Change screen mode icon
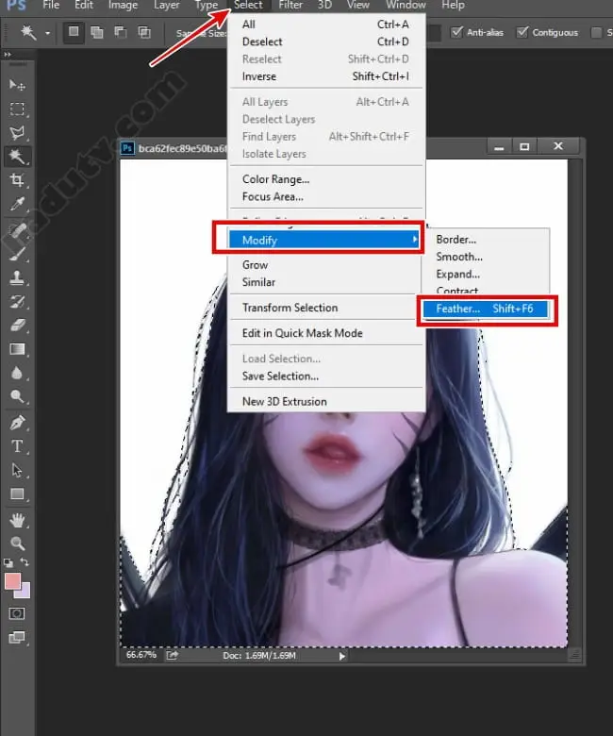This screenshot has height=736, width=613. click(x=17, y=638)
